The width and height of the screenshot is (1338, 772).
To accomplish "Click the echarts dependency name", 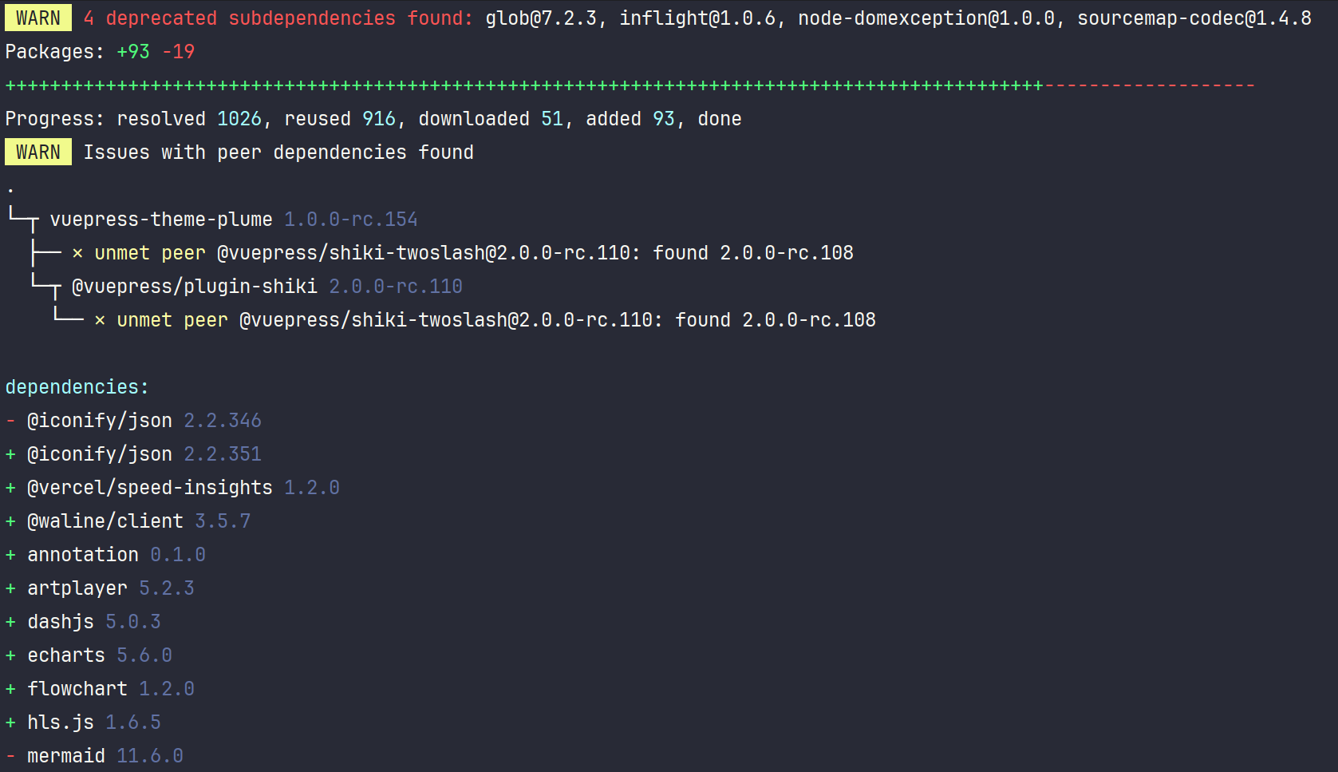I will tap(65, 655).
